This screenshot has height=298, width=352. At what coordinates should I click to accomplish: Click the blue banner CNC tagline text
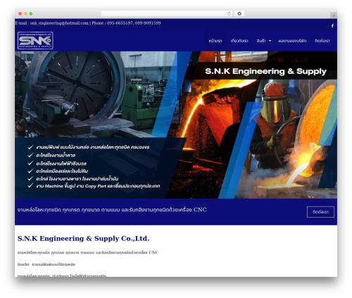coord(112,210)
